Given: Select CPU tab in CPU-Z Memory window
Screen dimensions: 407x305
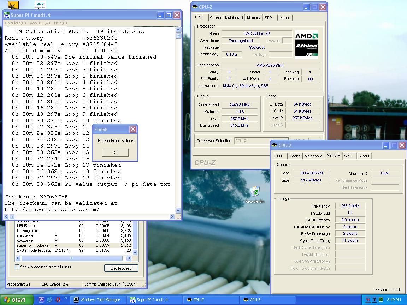Looking at the screenshot, I should pos(278,156).
